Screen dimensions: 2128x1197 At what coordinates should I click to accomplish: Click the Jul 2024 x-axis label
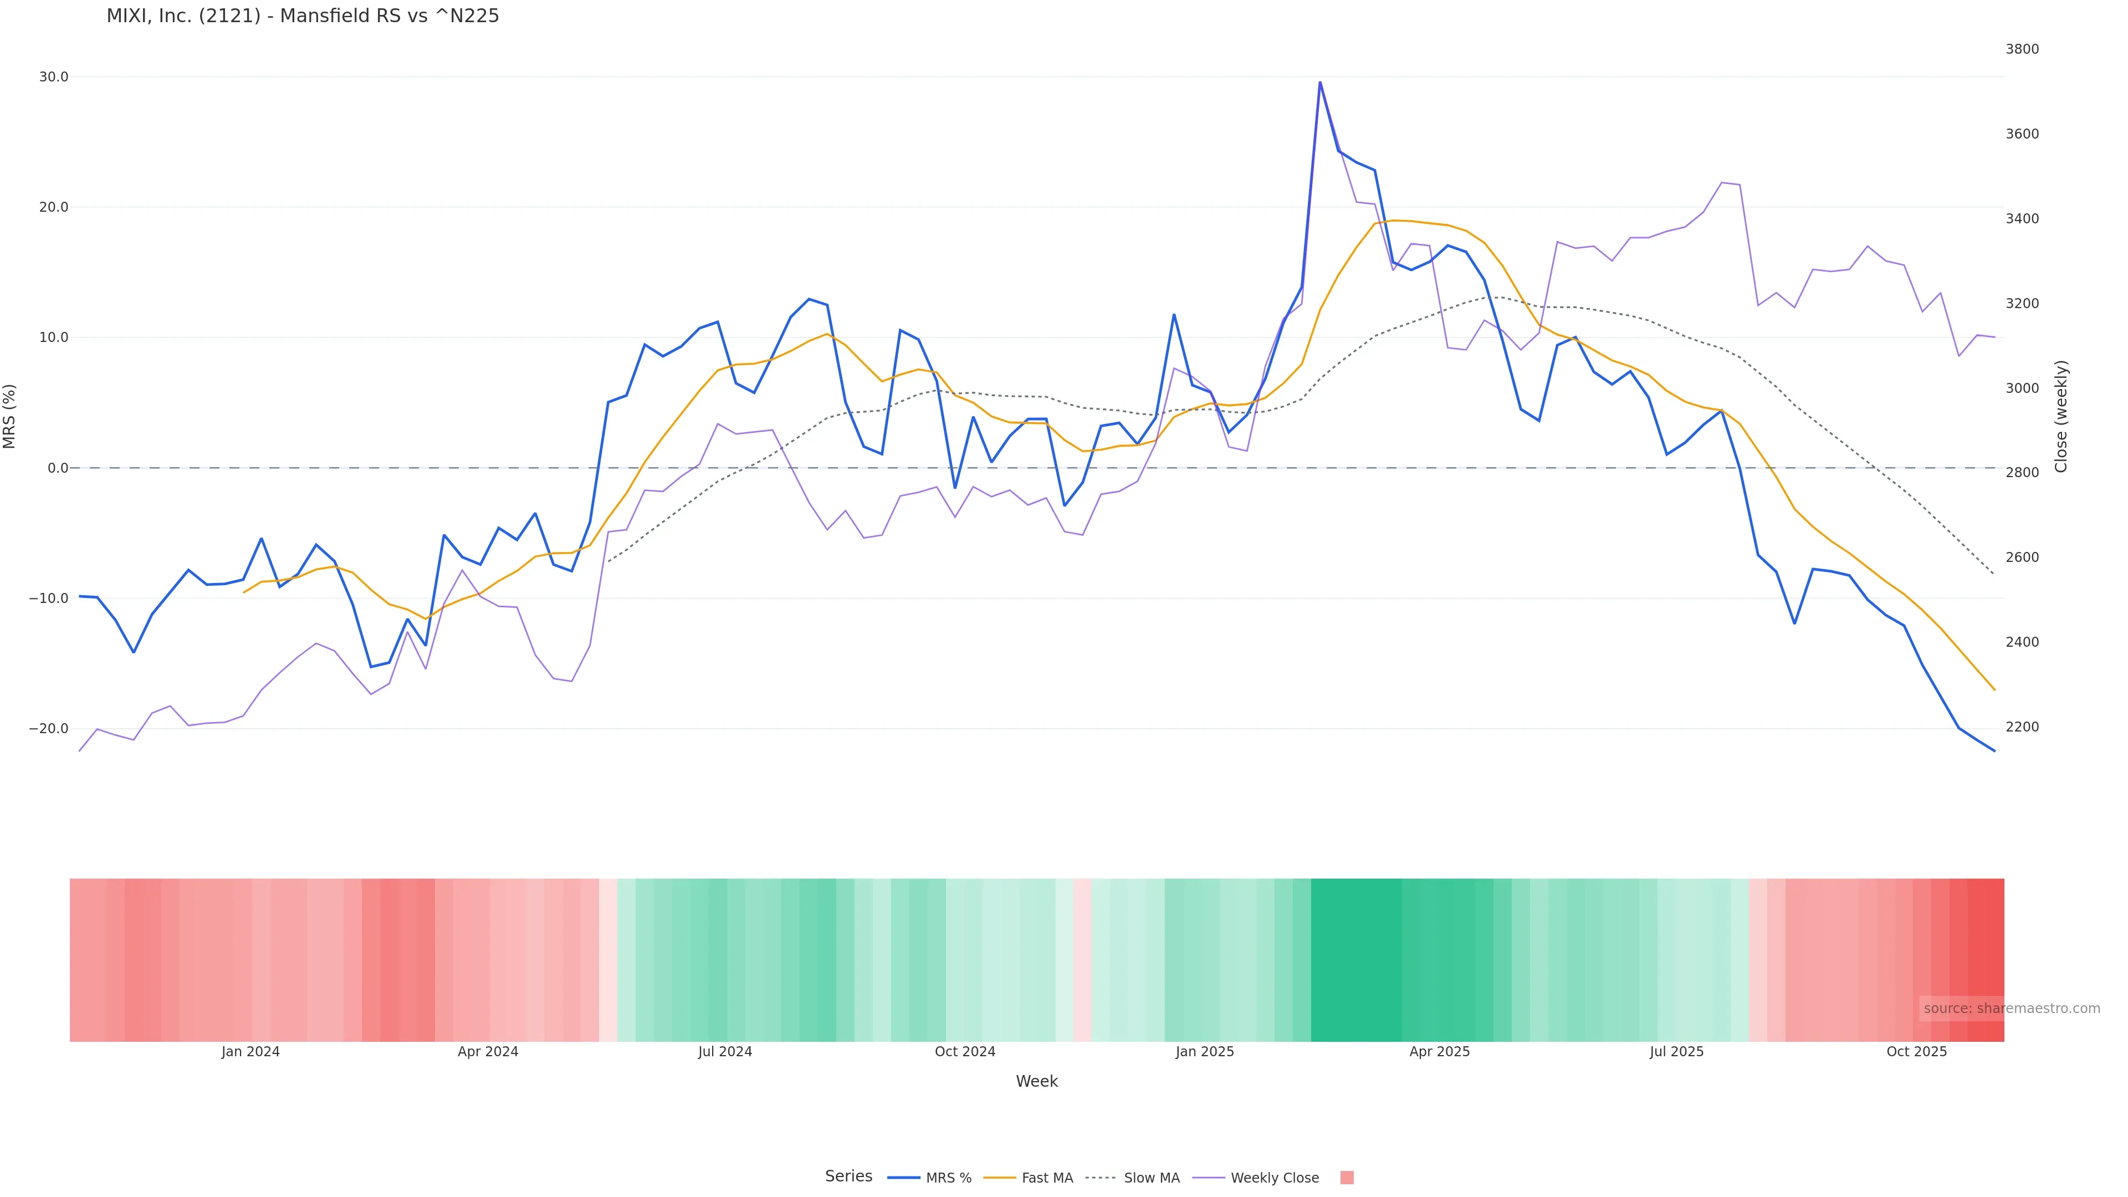[x=724, y=1052]
